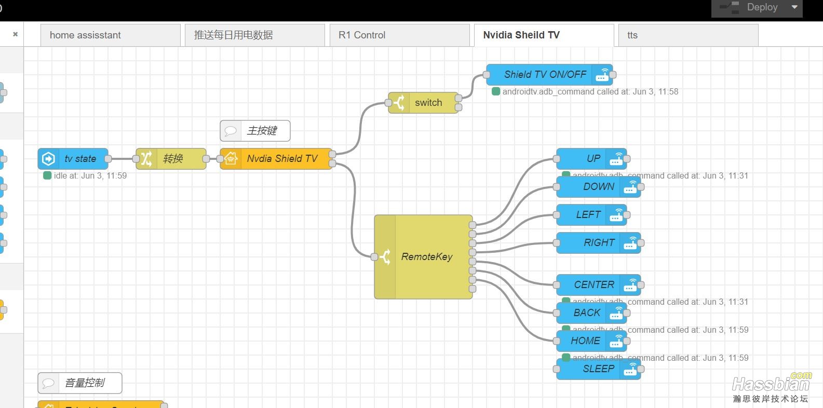Open the tts tab
The height and width of the screenshot is (408, 823).
(x=688, y=35)
